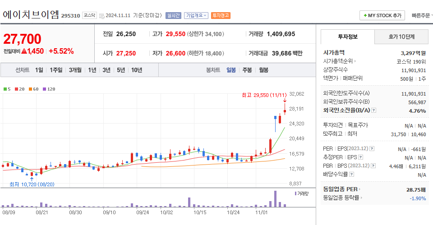This screenshot has width=433, height=225.
Task: Click the 코스닥 market badge
Action: [89, 15]
